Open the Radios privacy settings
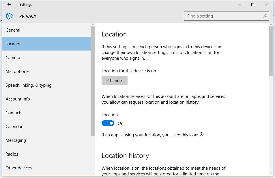 (12, 154)
